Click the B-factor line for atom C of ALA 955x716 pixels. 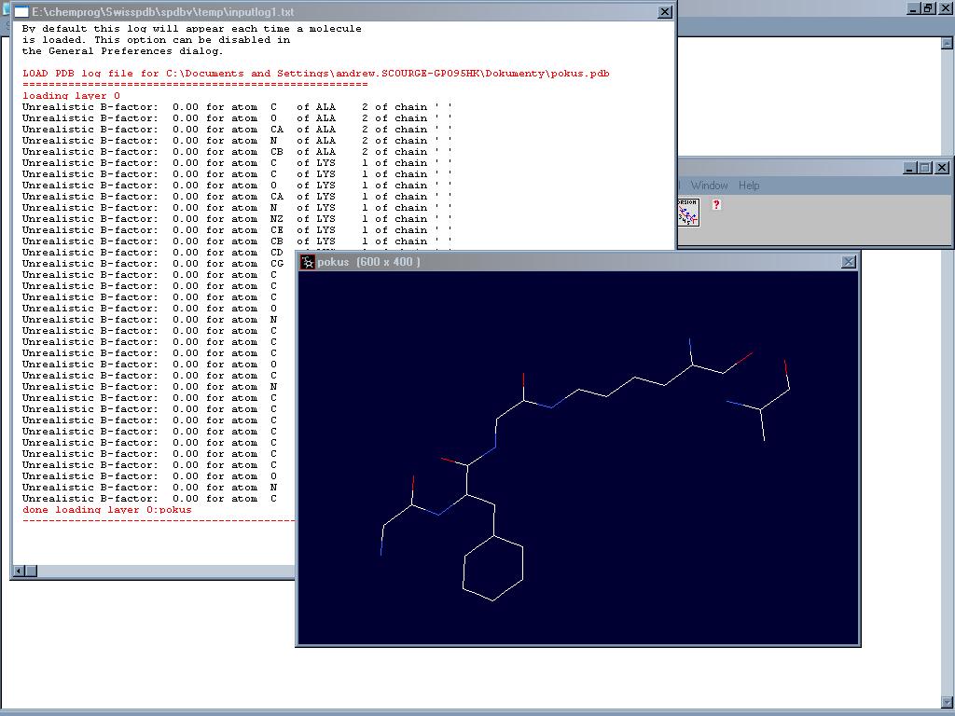[x=237, y=107]
